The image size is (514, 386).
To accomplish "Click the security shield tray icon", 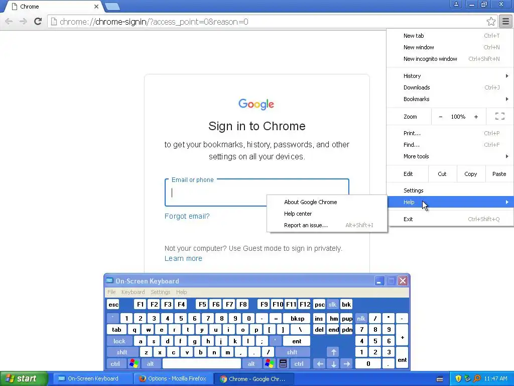I will [x=458, y=378].
